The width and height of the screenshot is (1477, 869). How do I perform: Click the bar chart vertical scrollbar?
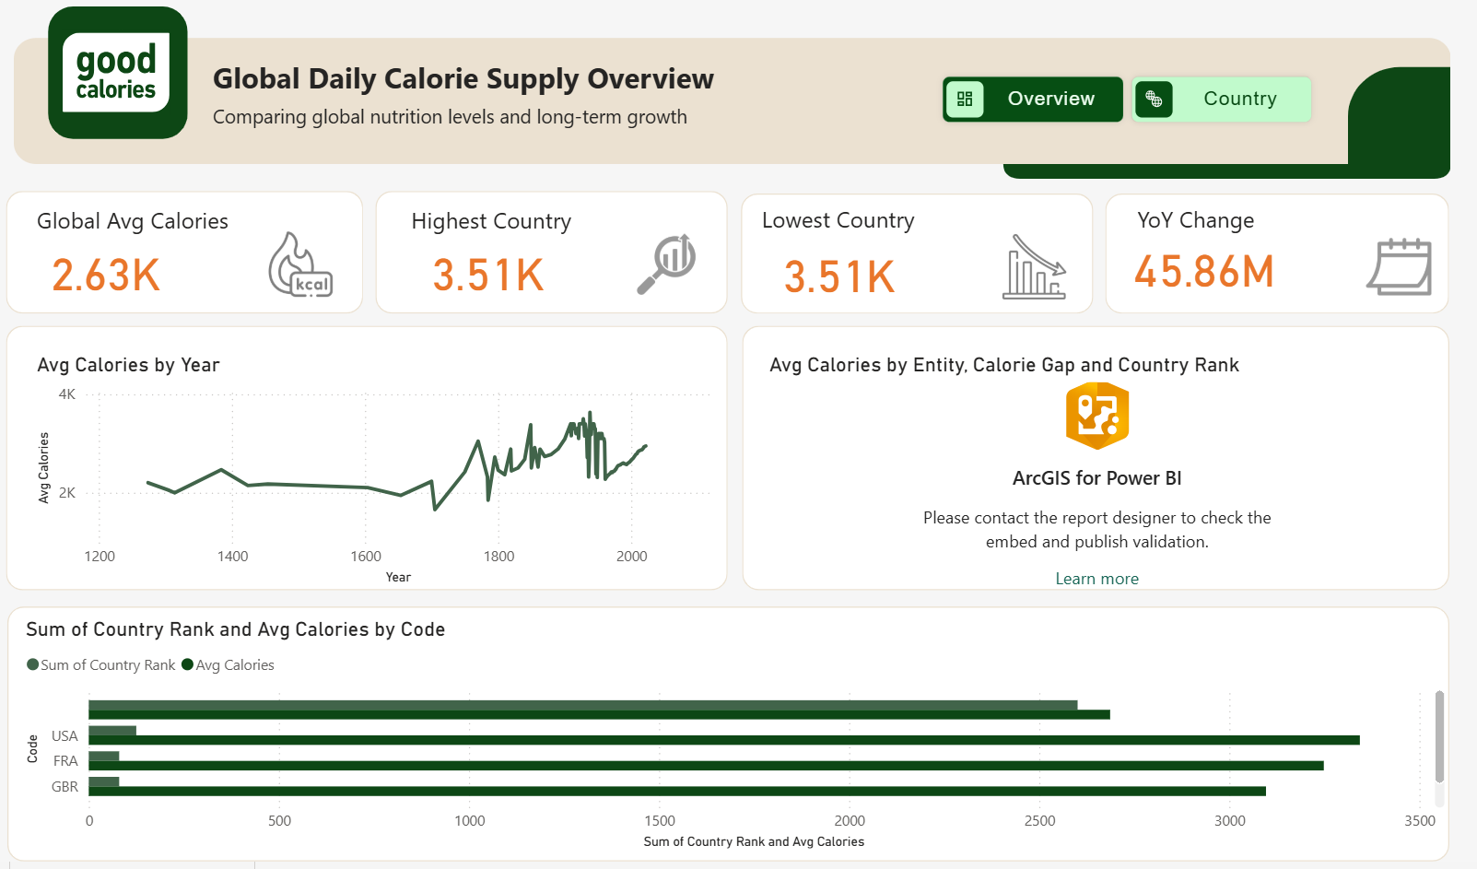(1439, 736)
